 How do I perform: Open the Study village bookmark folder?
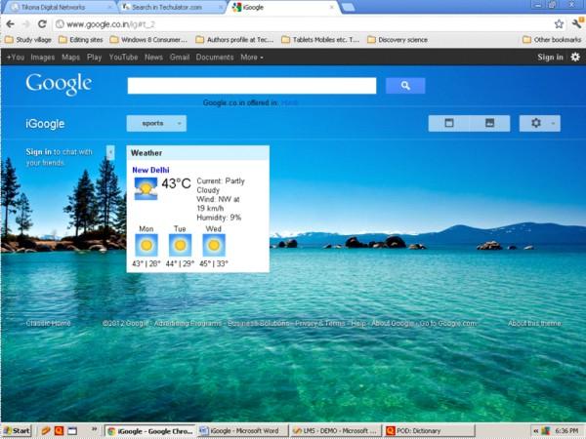[28, 40]
